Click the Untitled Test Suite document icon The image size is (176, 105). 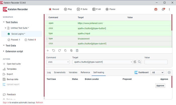coord(8,28)
